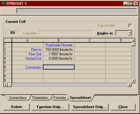The image size is (140, 114).
Task: Click the Close button
Action: [123, 107]
